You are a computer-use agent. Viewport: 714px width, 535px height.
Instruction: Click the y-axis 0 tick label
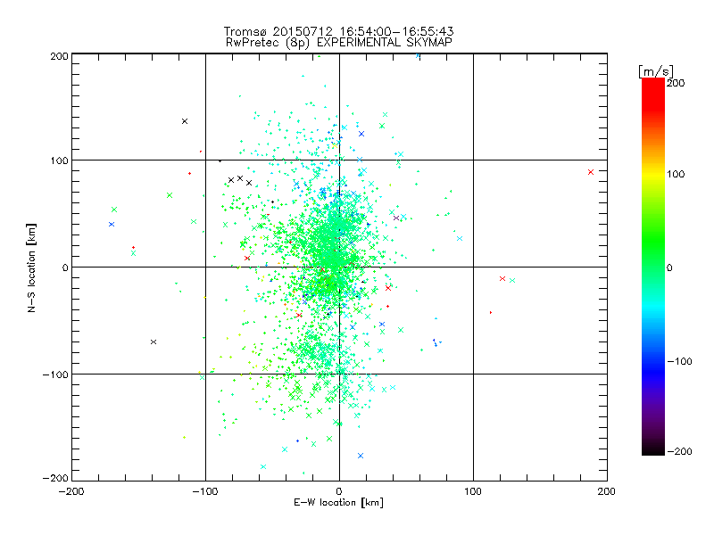point(65,267)
